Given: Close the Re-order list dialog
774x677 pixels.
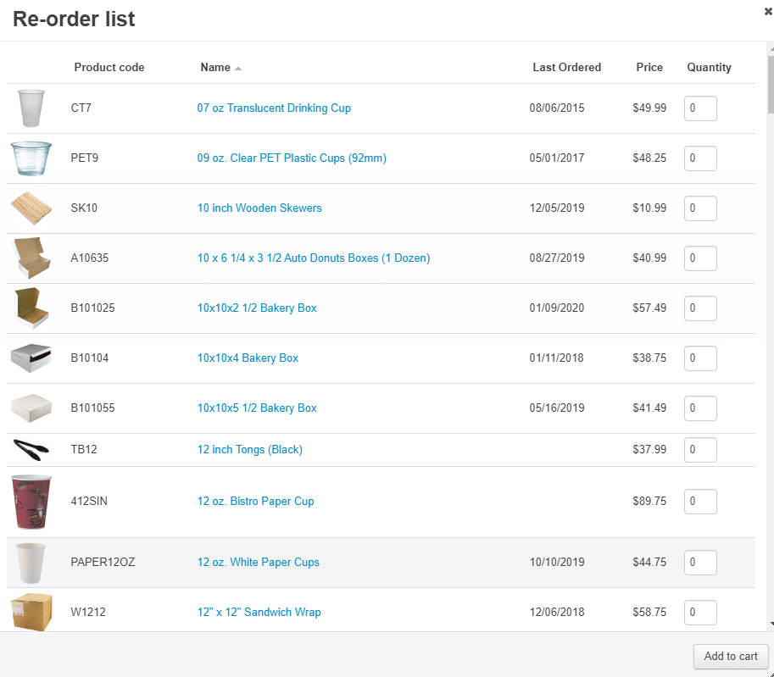Looking at the screenshot, I should point(768,12).
